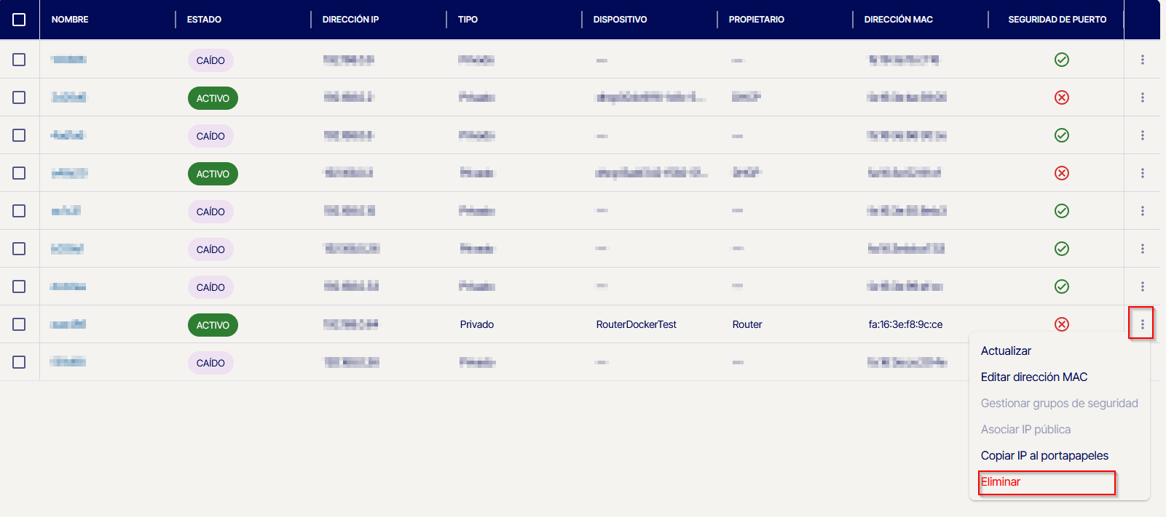Image resolution: width=1166 pixels, height=517 pixels.
Task: Open the three-dot actions menu in first row
Action: pyautogui.click(x=1142, y=60)
